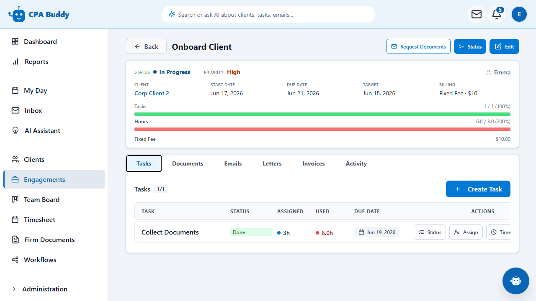Click the Firm Documents file icon
The image size is (536, 301).
tap(15, 240)
